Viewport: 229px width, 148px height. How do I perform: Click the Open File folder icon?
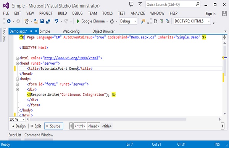pyautogui.click(x=36, y=21)
